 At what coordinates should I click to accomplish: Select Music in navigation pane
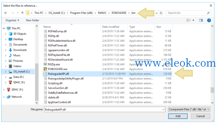tap(17, 55)
